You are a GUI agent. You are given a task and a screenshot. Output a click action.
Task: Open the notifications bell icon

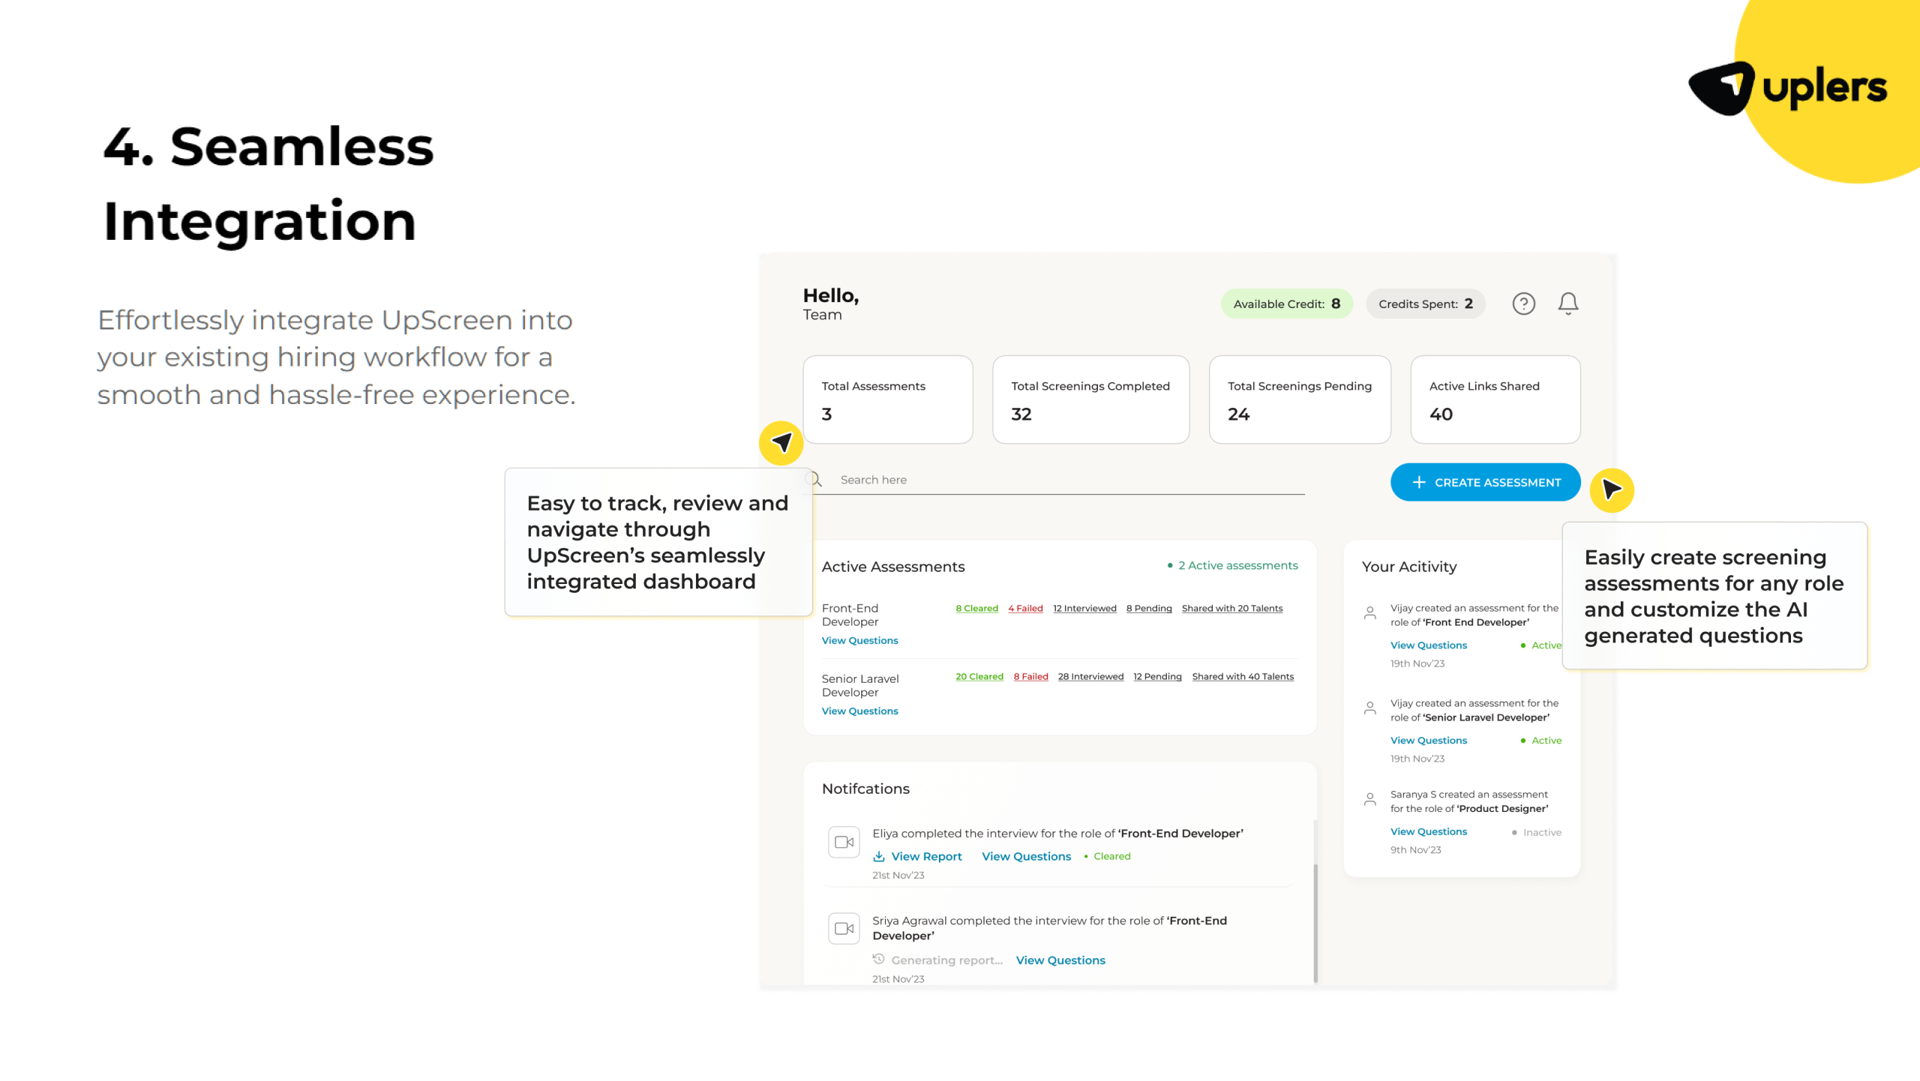click(x=1567, y=303)
